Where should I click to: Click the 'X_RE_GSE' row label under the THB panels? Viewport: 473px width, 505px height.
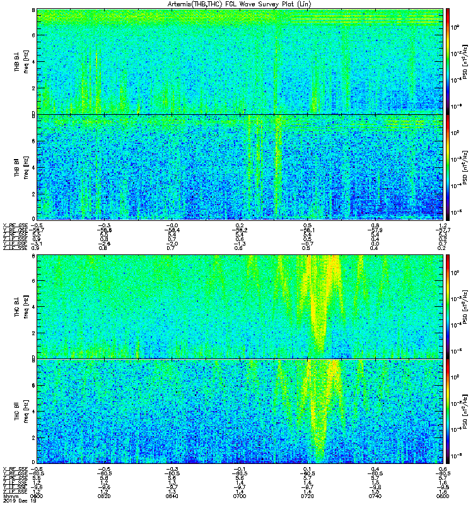pyautogui.click(x=15, y=225)
